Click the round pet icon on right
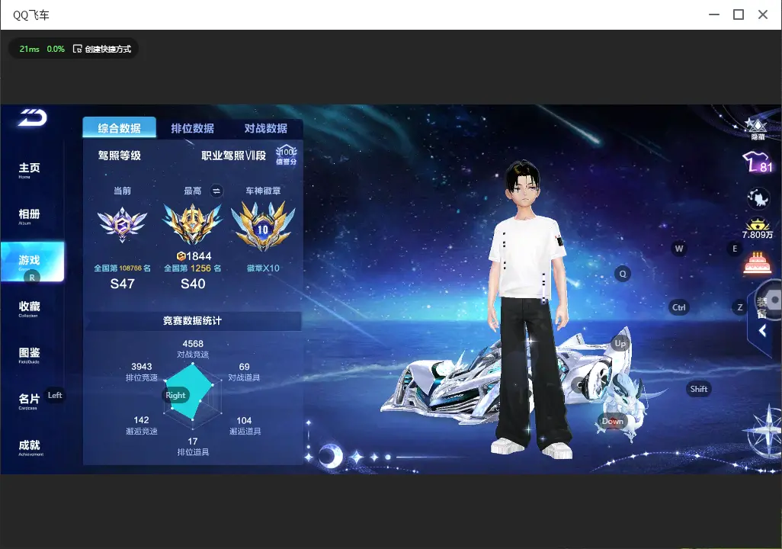Image resolution: width=782 pixels, height=549 pixels. (758, 199)
